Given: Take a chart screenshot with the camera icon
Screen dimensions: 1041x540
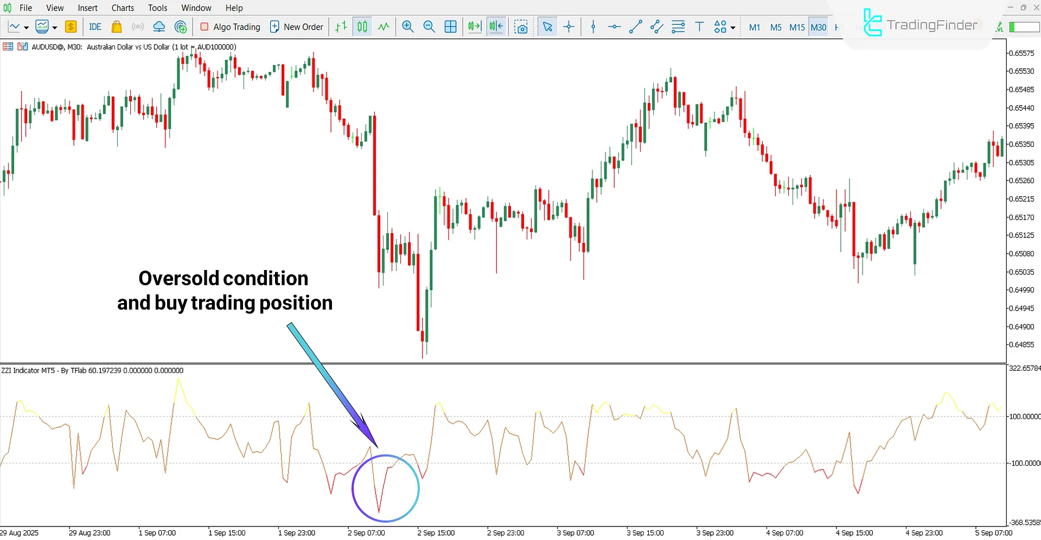Looking at the screenshot, I should (521, 27).
